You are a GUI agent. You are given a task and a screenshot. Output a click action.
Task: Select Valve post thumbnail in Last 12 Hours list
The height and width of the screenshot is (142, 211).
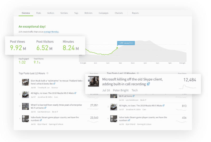tap(25, 119)
